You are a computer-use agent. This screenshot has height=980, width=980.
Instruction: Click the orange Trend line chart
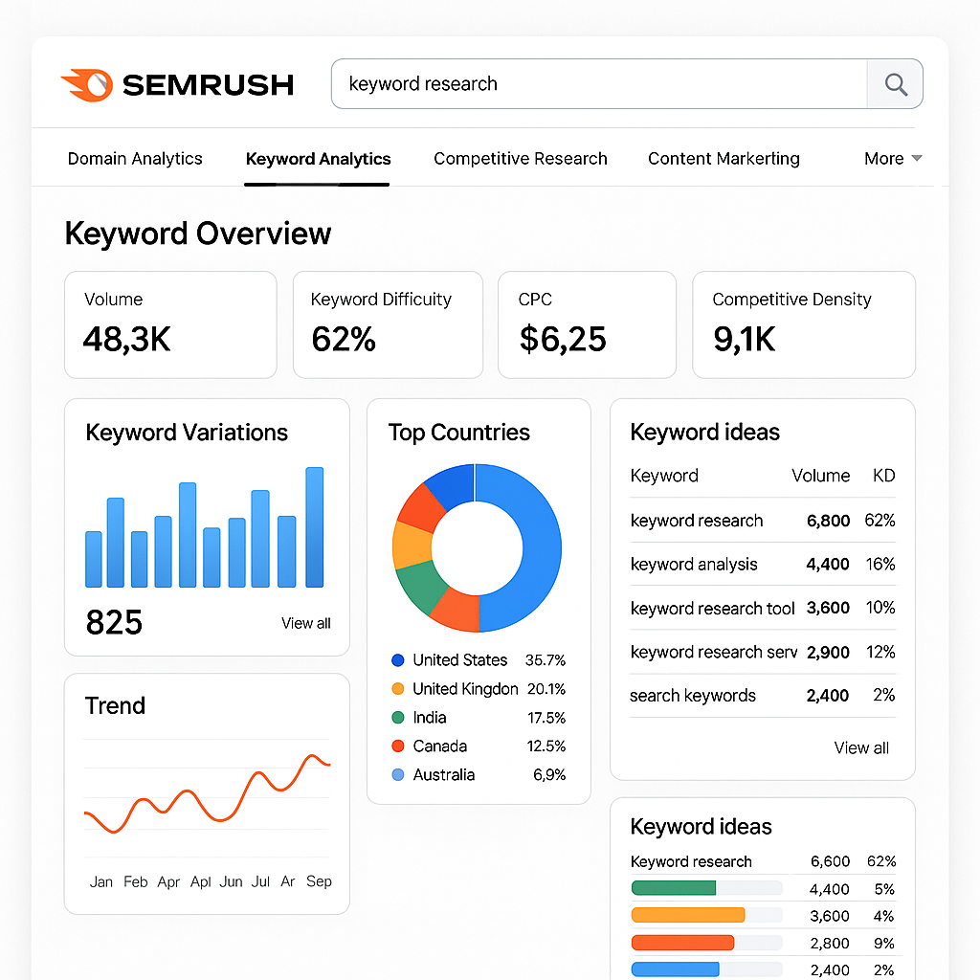[207, 795]
